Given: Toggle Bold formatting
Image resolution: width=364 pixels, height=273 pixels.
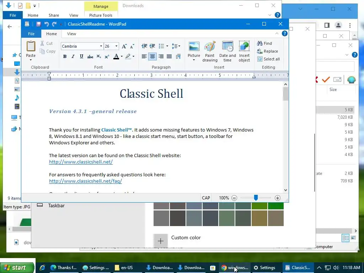Looking at the screenshot, I should click(65, 57).
